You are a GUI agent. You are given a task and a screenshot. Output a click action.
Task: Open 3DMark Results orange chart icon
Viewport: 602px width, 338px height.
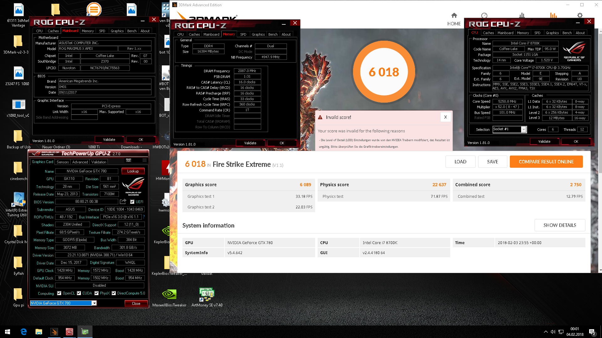(553, 15)
